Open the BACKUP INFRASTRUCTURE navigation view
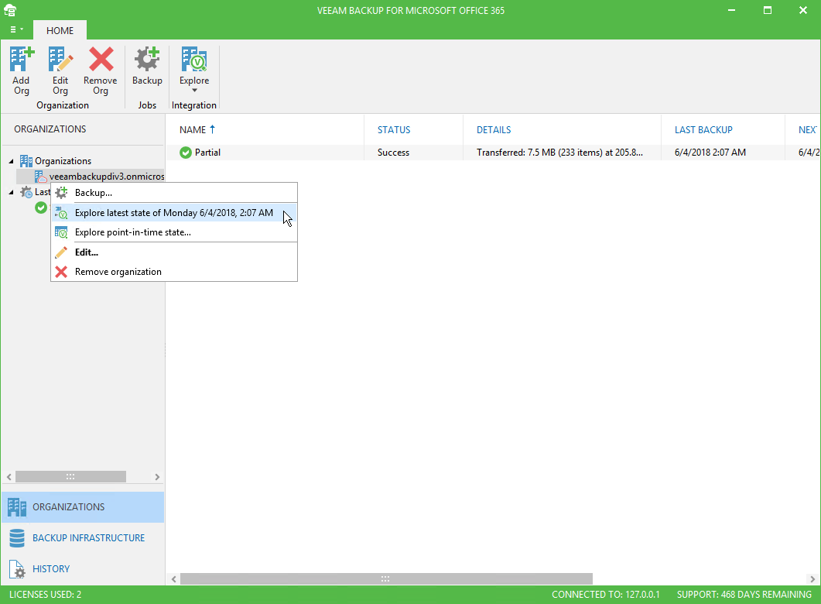 (x=83, y=538)
